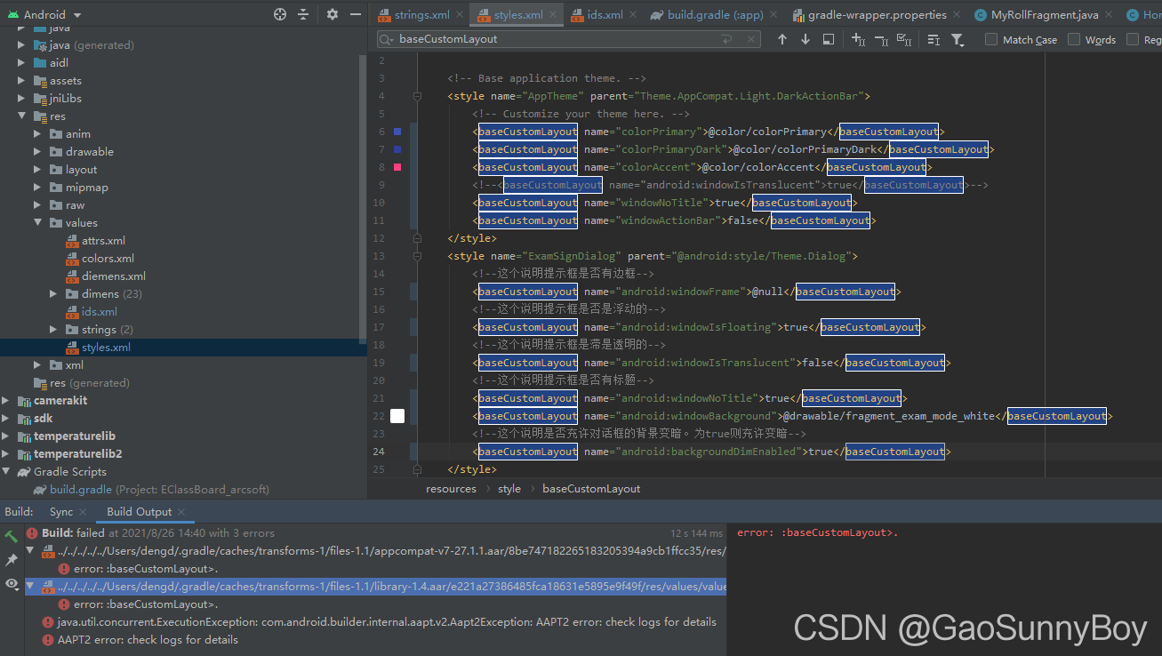The image size is (1162, 656).
Task: Click the pink colorAccent gutter swatch
Action: coord(397,167)
